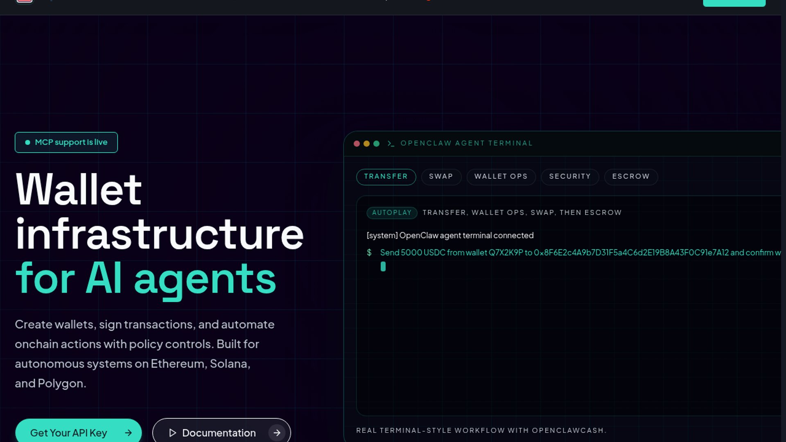This screenshot has width=786, height=442.
Task: Open the ESCROW tab
Action: [x=630, y=177]
